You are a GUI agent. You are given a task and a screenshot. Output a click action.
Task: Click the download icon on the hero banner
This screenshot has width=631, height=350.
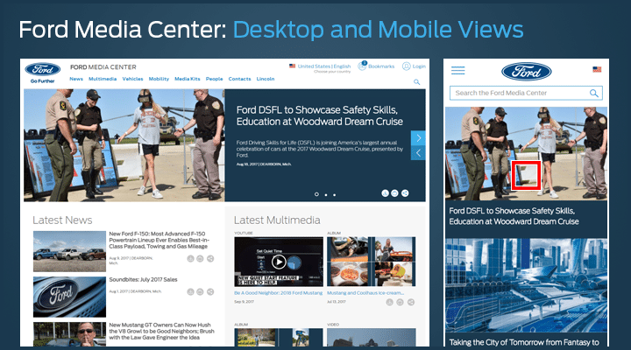385,193
